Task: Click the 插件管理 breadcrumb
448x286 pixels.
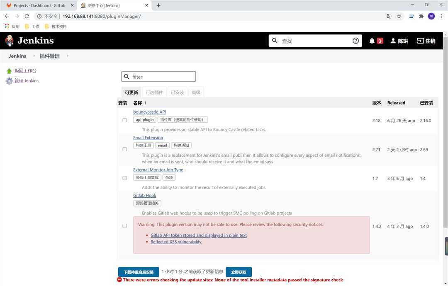Action: tap(50, 56)
